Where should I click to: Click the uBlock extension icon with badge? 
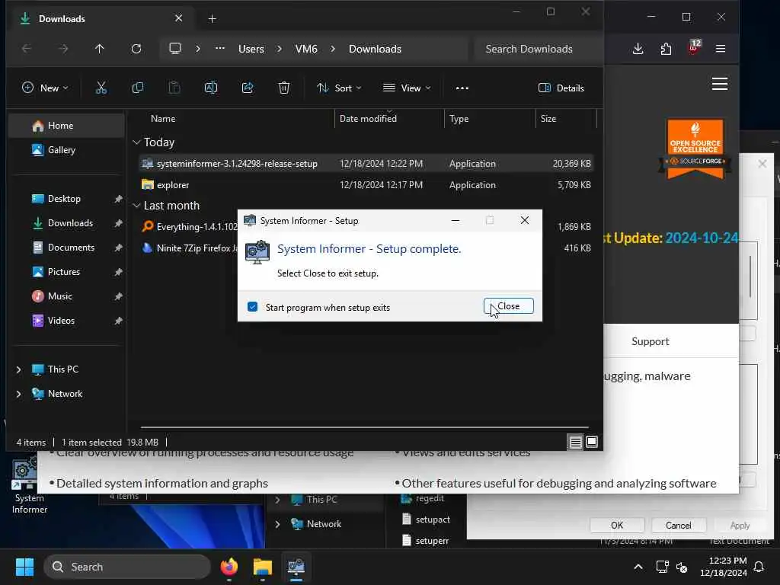(x=693, y=48)
